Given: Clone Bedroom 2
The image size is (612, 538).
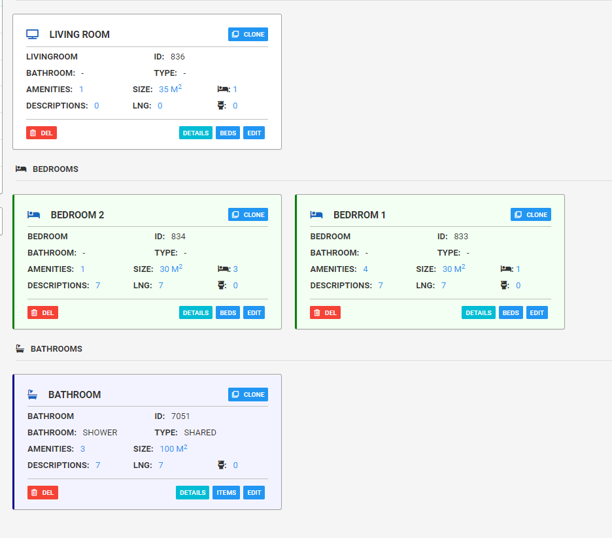Looking at the screenshot, I should [x=248, y=214].
